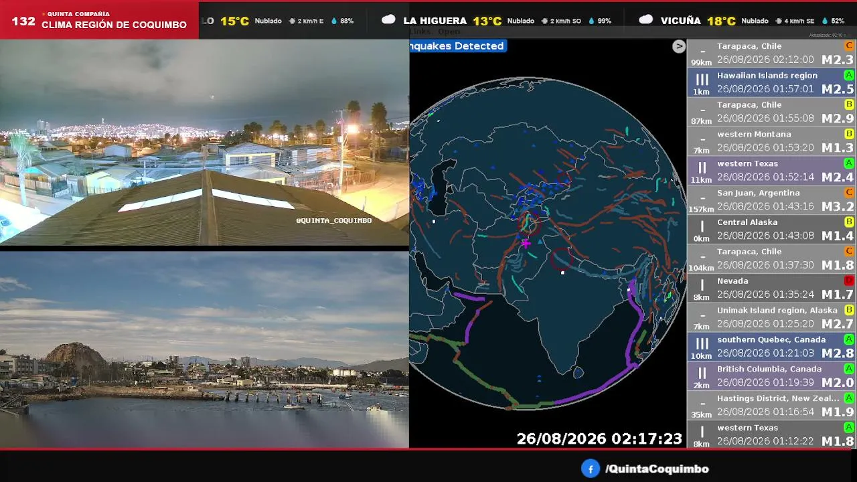857x482 pixels.
Task: Click the cloud icon beside VICUÑA
Action: click(x=645, y=20)
